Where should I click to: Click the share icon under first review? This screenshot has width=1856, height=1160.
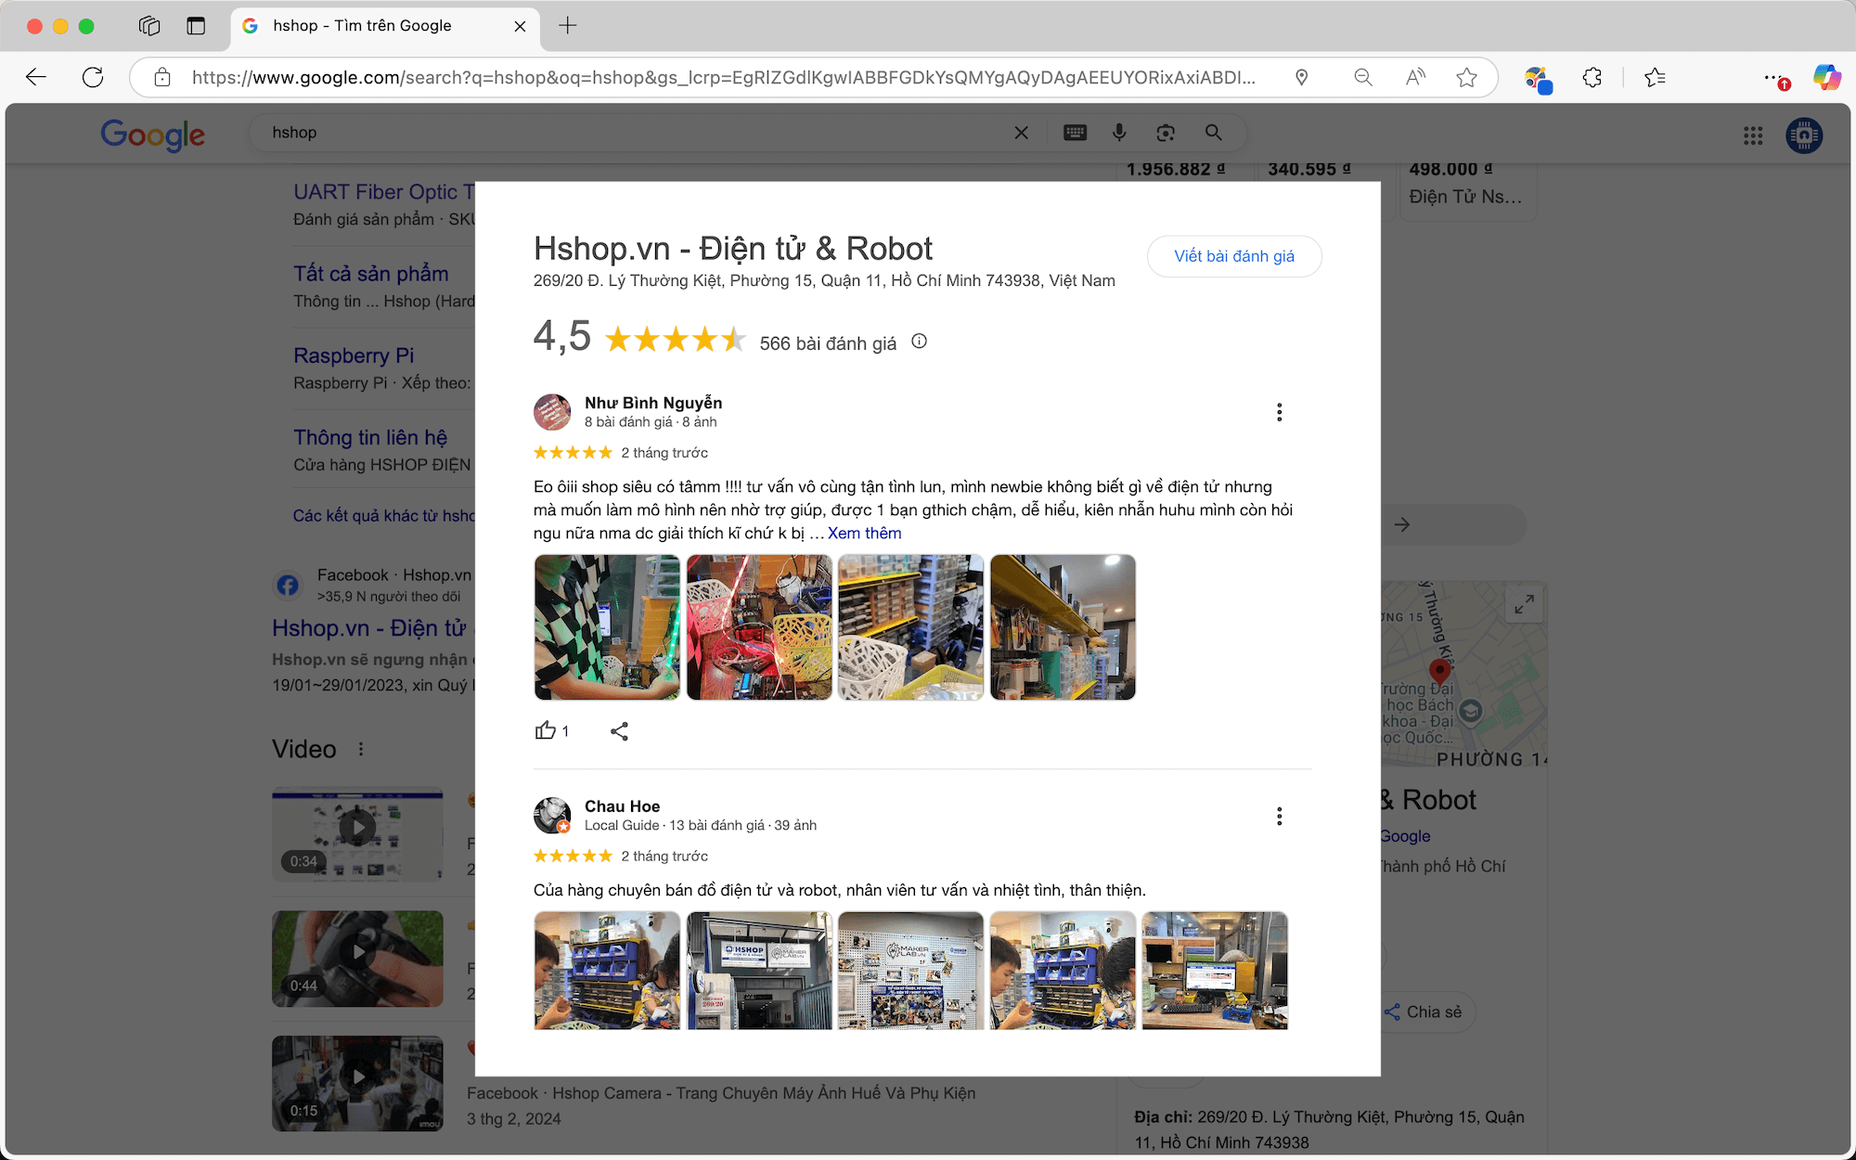tap(619, 731)
